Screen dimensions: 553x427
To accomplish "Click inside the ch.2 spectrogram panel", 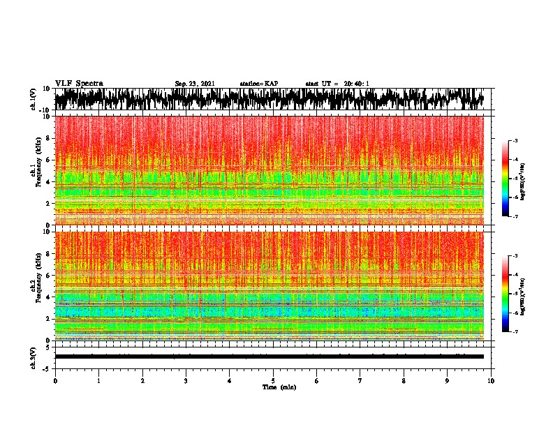I will click(x=269, y=286).
